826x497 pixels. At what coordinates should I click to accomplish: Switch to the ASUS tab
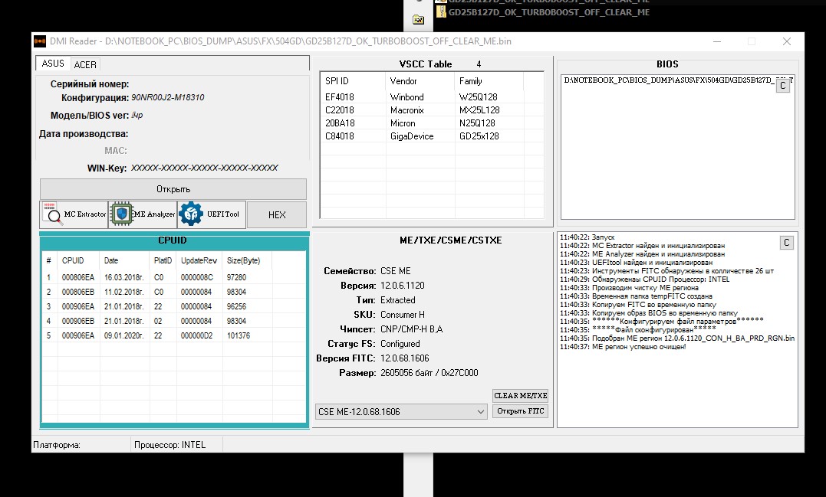click(x=53, y=64)
